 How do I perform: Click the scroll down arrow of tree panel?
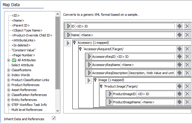pos(57,111)
